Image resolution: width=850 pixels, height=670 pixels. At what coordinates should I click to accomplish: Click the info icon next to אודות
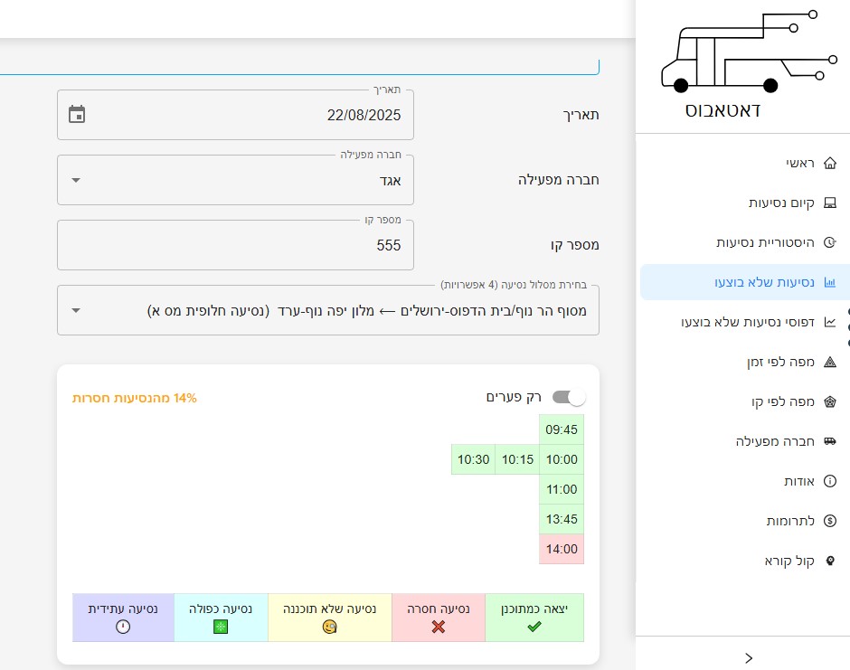(830, 481)
